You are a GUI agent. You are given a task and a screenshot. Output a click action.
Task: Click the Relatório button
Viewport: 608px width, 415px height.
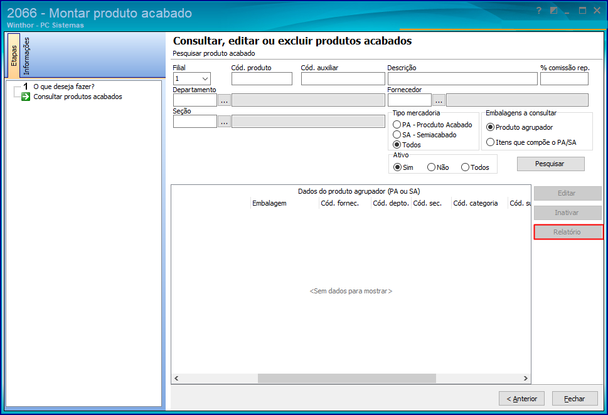(568, 232)
